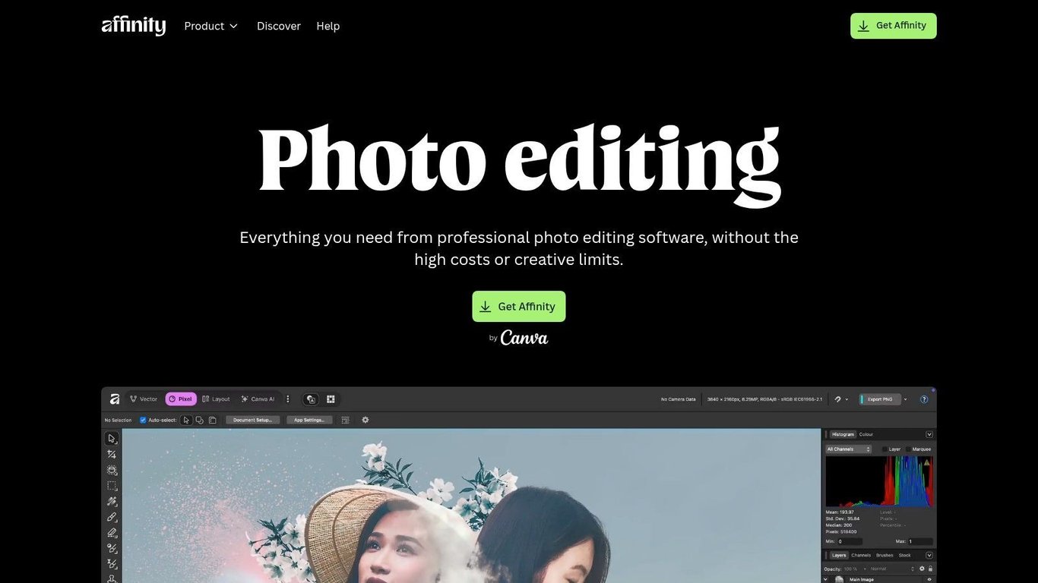This screenshot has width=1038, height=583.
Task: Select the Move tool in the toolbar
Action: 112,439
